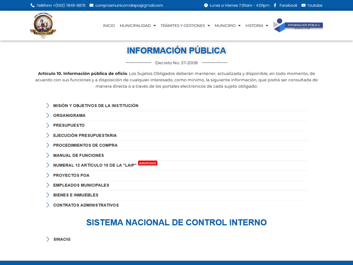Open the HISTORIA menu dropdown
This screenshot has height=265, width=353.
[x=256, y=26]
